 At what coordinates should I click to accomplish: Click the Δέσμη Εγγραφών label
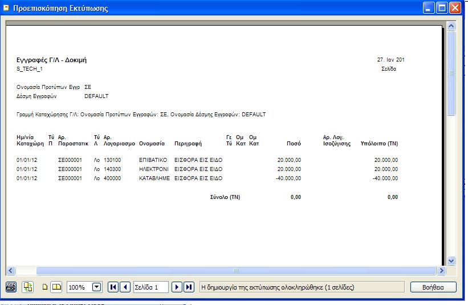[x=36, y=96]
